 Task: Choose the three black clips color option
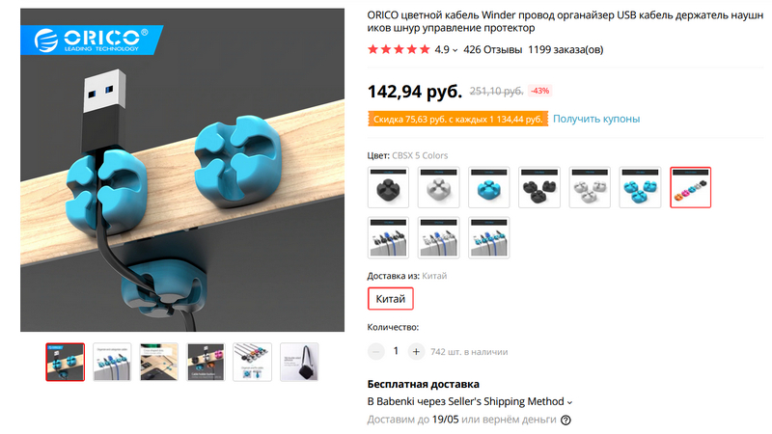coord(539,187)
